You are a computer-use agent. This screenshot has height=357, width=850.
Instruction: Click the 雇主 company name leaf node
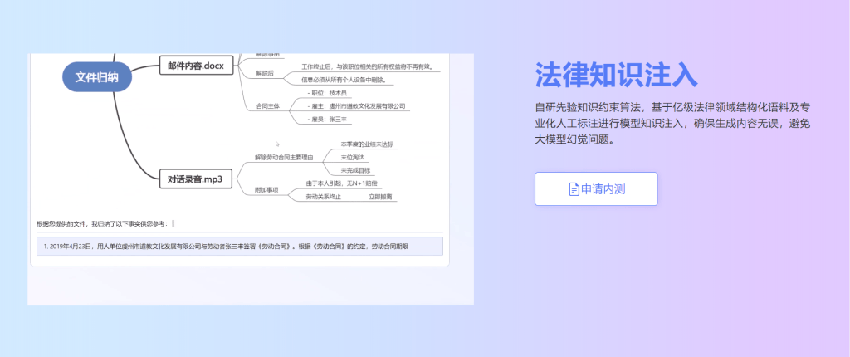358,106
